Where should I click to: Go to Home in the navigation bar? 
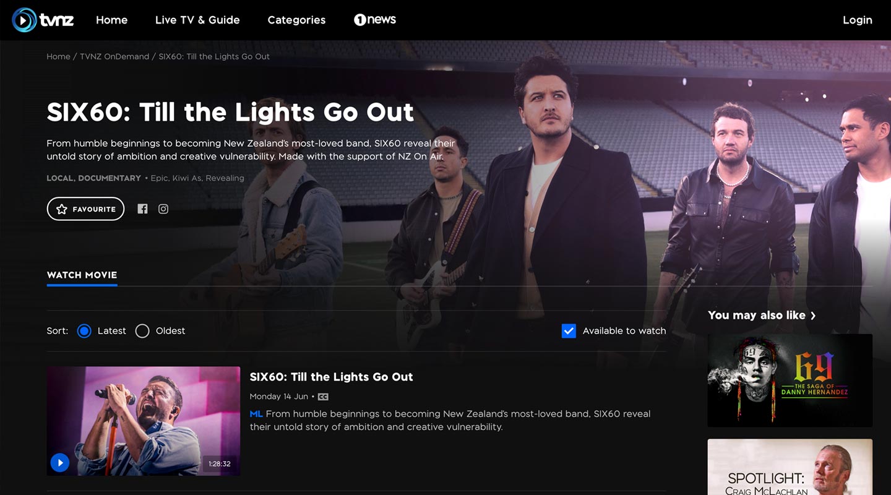tap(111, 20)
